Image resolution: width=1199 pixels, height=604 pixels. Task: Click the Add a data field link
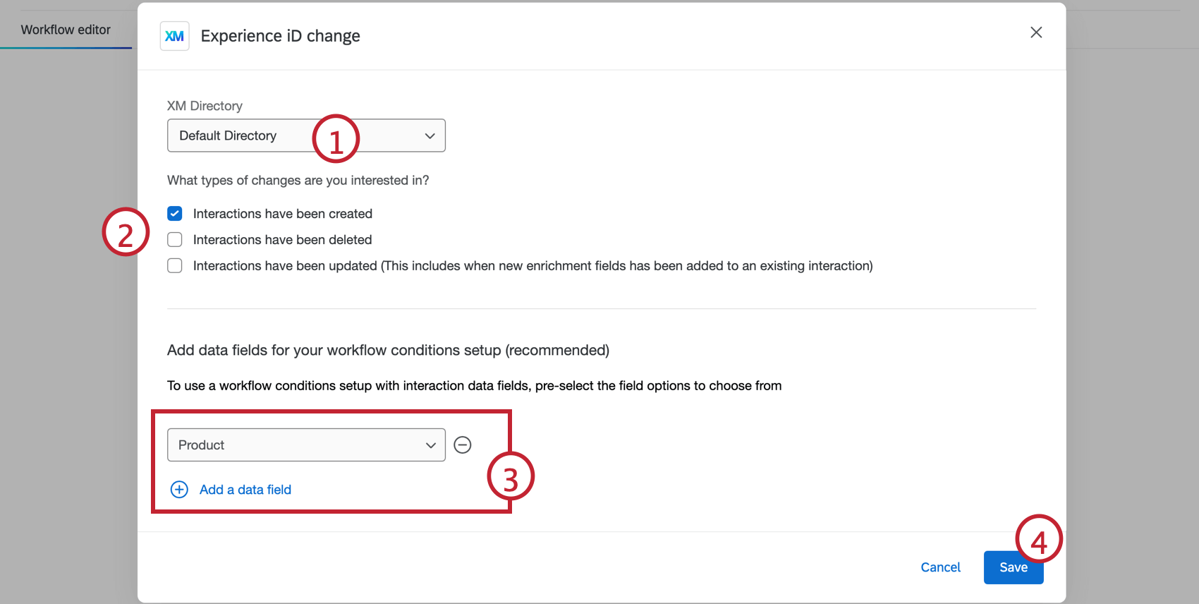point(245,489)
